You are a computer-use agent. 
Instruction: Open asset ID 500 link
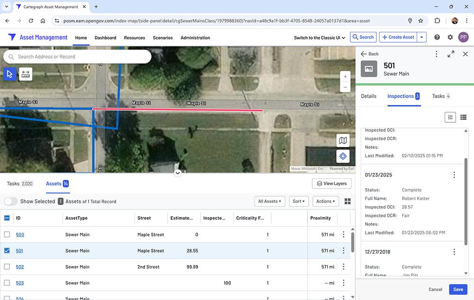(x=20, y=235)
